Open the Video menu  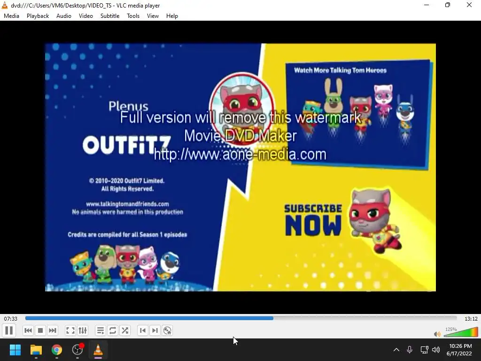coord(86,16)
